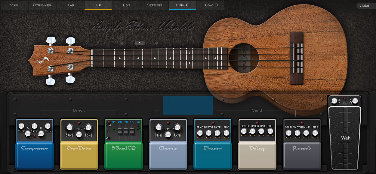Click the Compressor RATIO knob

coord(35,126)
